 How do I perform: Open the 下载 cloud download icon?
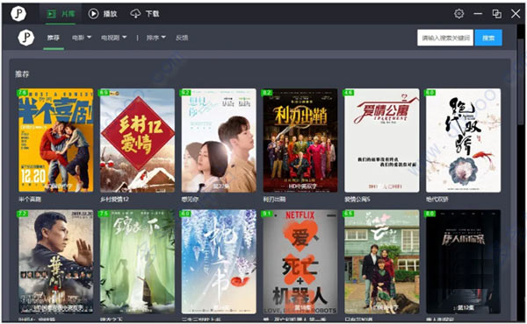point(135,14)
